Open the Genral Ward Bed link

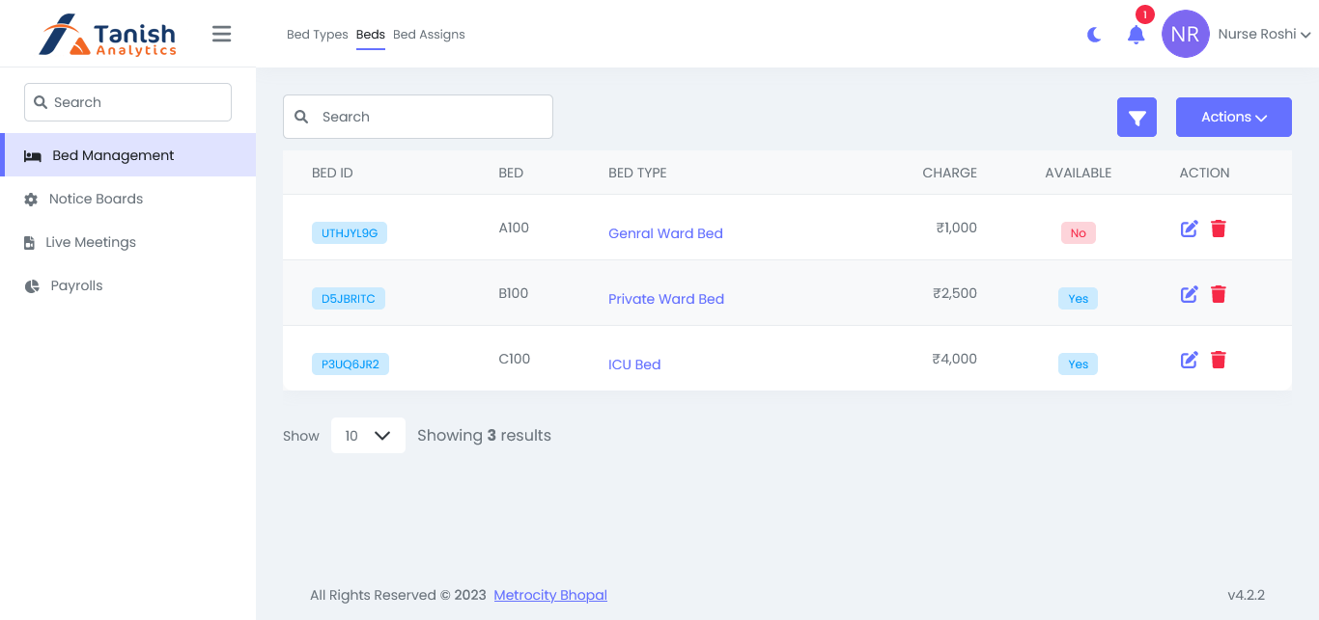[x=665, y=233]
